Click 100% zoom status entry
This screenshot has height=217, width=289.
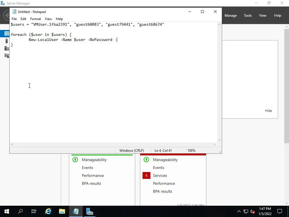click(191, 150)
